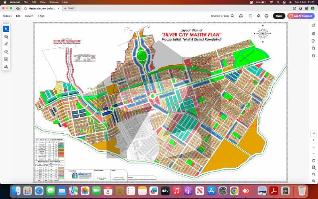The height and width of the screenshot is (199, 318).
Task: Star the Master plan document tab
Action: click(25, 8)
